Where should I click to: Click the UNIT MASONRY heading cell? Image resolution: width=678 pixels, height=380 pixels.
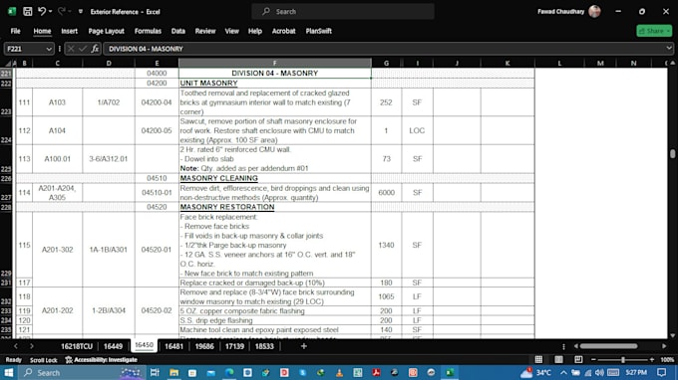click(x=274, y=84)
